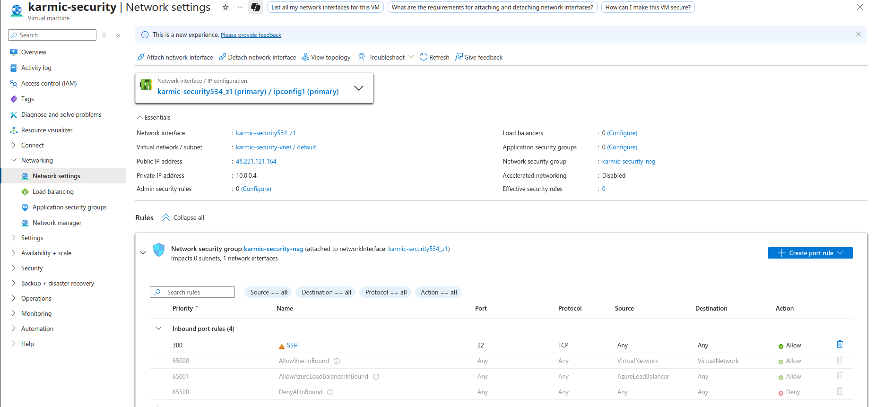Click the Protocol == all filter pill
The image size is (875, 407).
[386, 292]
